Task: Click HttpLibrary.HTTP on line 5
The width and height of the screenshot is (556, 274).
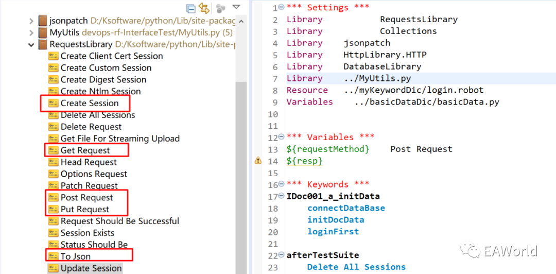Action: (385, 55)
